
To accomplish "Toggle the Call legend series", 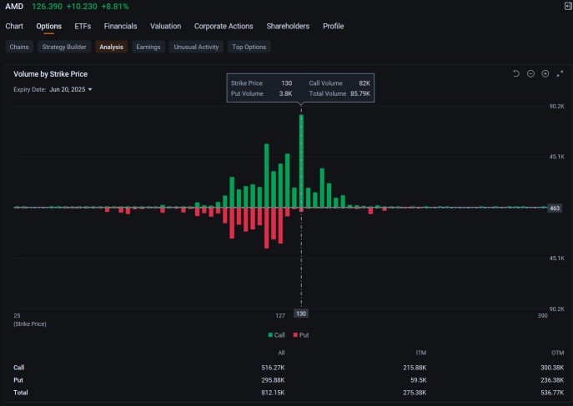I will coord(276,335).
